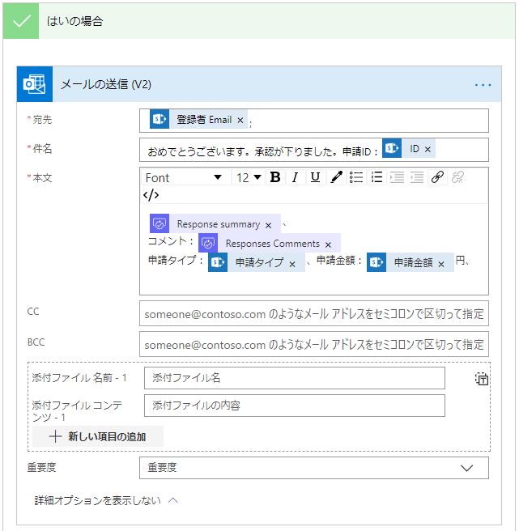
Task: Open the three-dot menu of メールの送信 (V2)
Action: click(483, 85)
